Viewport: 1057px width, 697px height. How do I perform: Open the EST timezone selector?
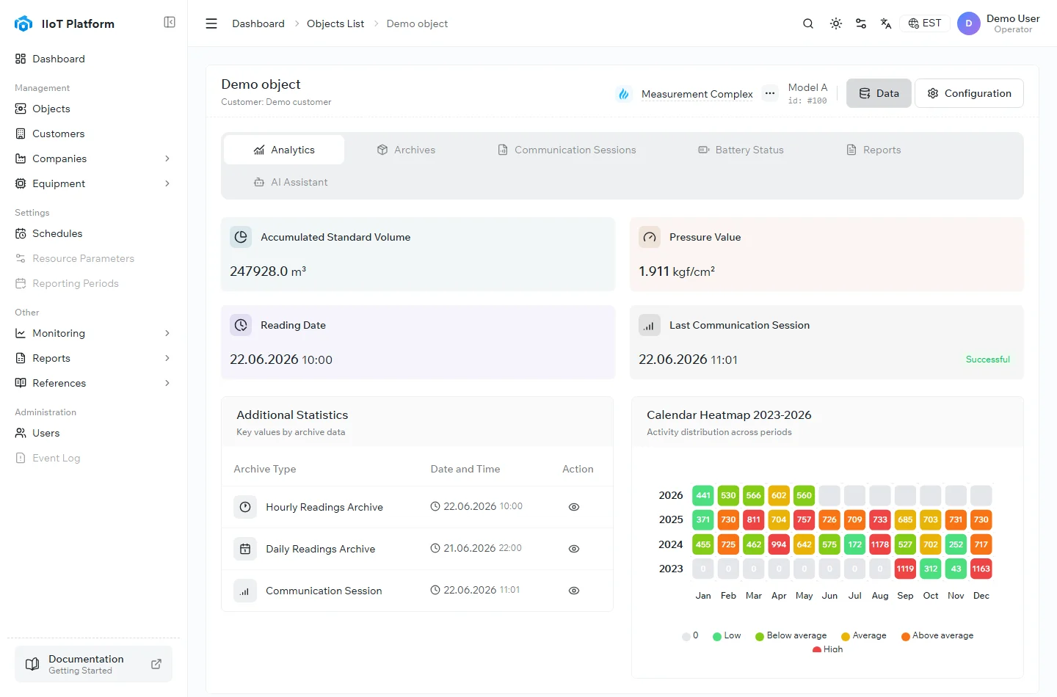[x=925, y=23]
